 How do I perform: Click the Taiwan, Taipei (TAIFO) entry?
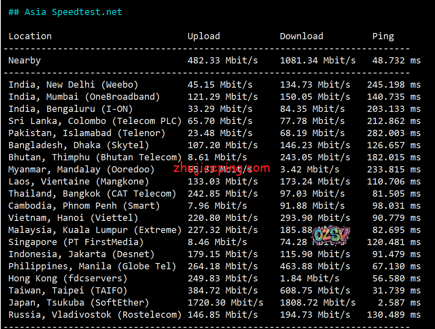coord(68,291)
